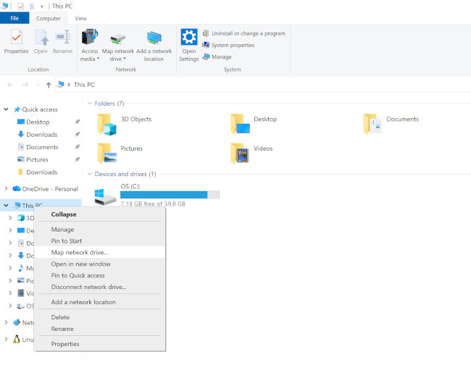This screenshot has height=378, width=471.
Task: Open the Access media ribbon button
Action: pos(90,45)
